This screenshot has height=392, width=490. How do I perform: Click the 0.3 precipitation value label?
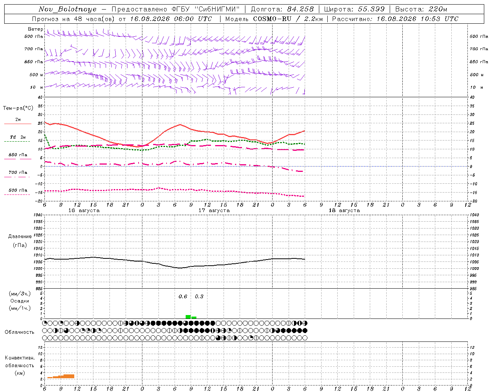coord(199,296)
